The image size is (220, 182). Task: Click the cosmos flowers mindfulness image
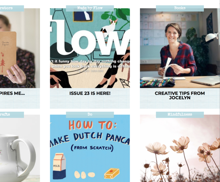point(180,148)
